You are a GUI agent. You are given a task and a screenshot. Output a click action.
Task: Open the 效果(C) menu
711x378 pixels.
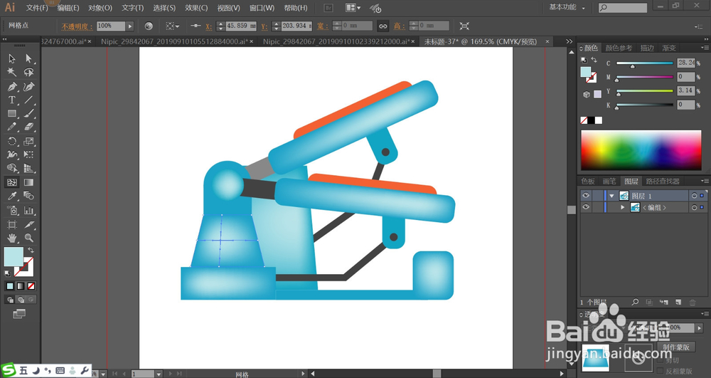(x=196, y=8)
